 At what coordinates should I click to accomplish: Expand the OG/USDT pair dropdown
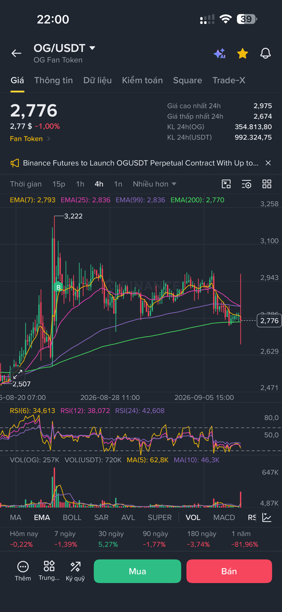click(x=92, y=48)
